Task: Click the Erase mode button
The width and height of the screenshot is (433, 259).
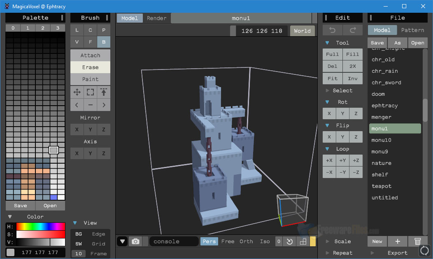Action: point(90,67)
